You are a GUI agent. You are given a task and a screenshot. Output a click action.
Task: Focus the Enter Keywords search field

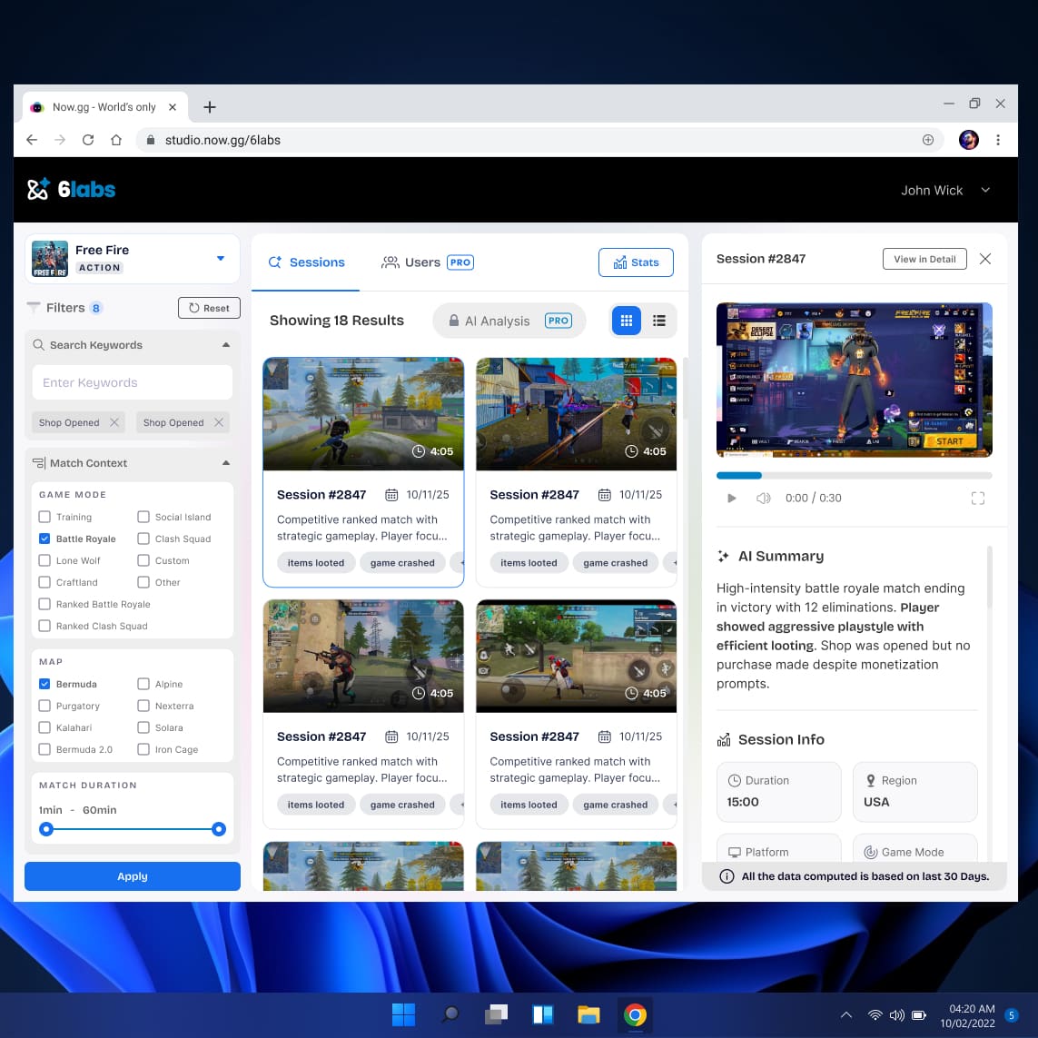click(133, 382)
